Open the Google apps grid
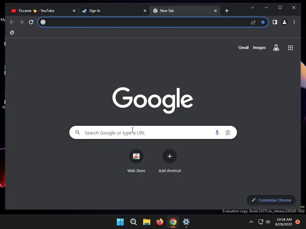The height and width of the screenshot is (229, 306). (290, 47)
